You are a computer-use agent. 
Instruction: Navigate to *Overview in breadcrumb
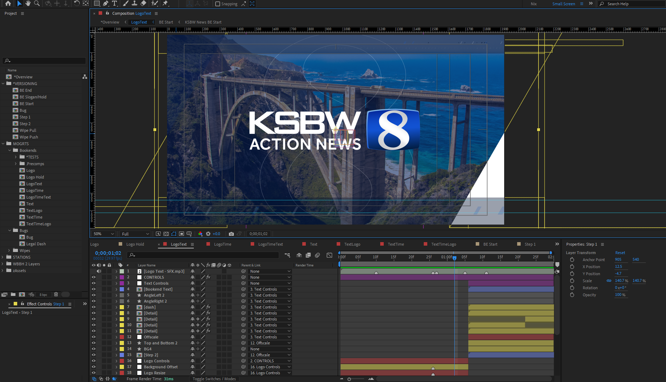tap(110, 22)
